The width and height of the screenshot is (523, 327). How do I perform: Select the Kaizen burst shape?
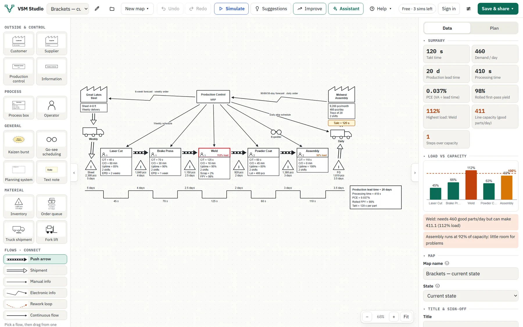19,144
